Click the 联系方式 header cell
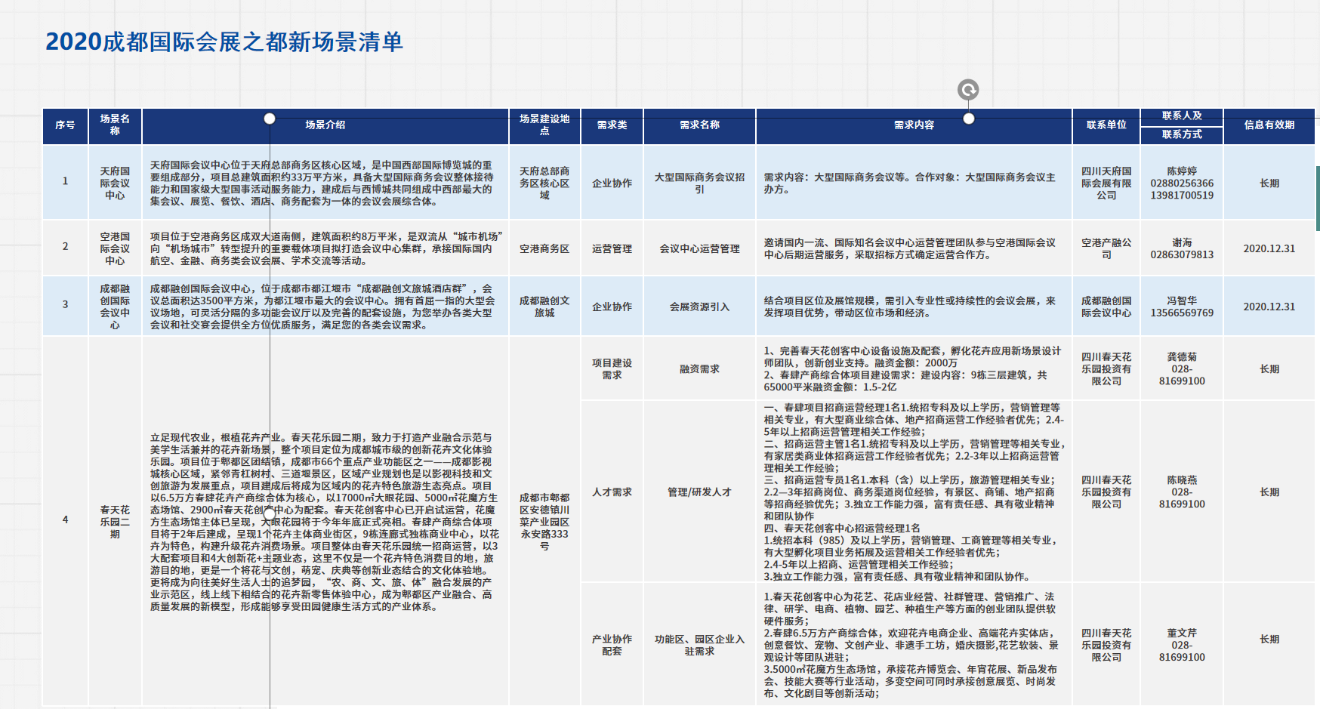1320x709 pixels. (x=1182, y=135)
